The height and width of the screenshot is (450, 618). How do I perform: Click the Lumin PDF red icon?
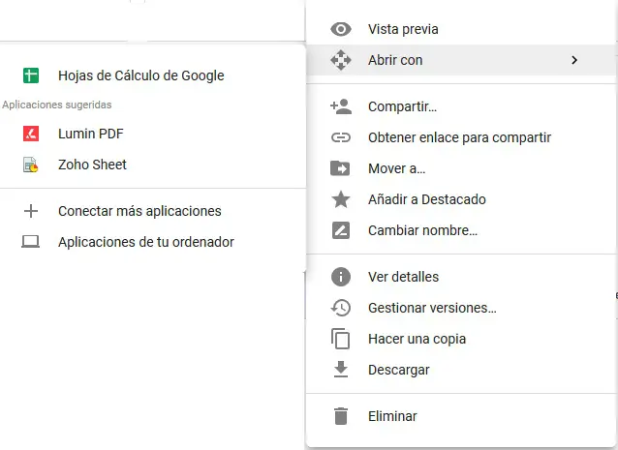click(30, 134)
